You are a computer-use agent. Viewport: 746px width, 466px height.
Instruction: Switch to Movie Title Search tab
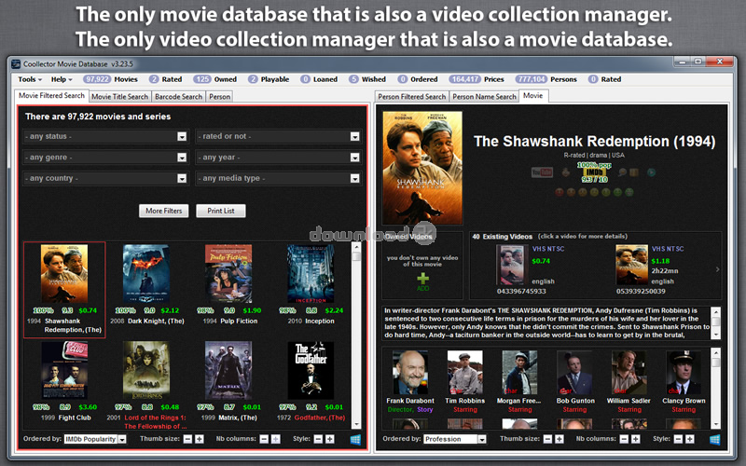pos(120,97)
